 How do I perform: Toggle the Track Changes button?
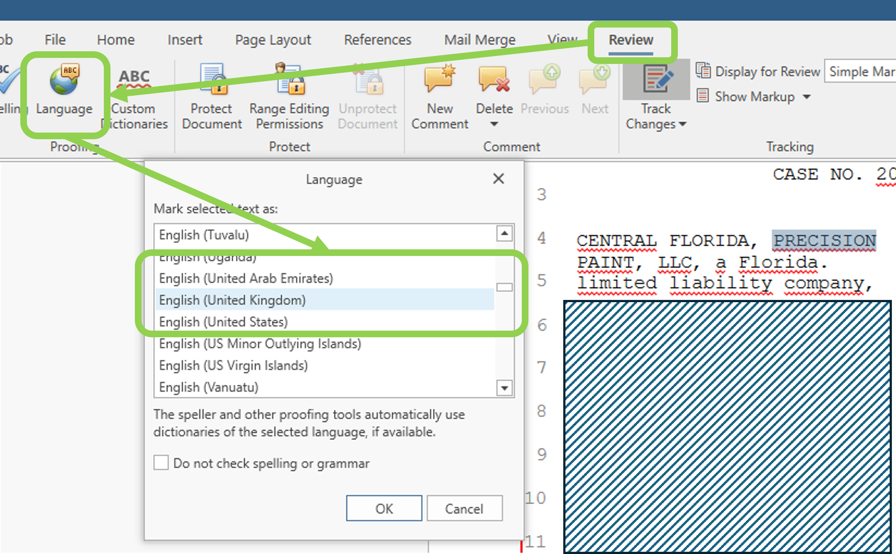pos(656,79)
